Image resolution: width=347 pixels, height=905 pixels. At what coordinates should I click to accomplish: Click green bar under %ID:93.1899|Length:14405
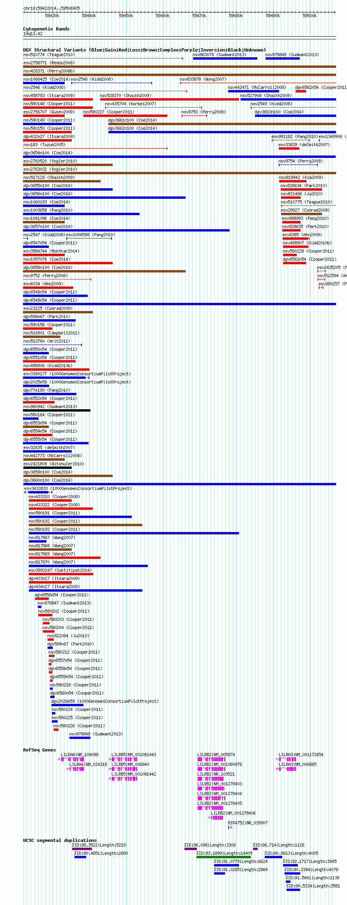coord(223,857)
